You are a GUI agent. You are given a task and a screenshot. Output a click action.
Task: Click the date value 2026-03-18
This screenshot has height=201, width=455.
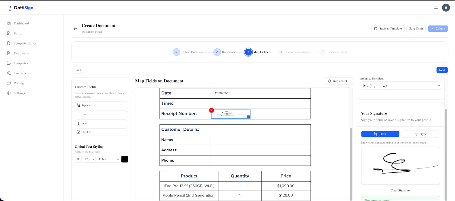(223, 93)
